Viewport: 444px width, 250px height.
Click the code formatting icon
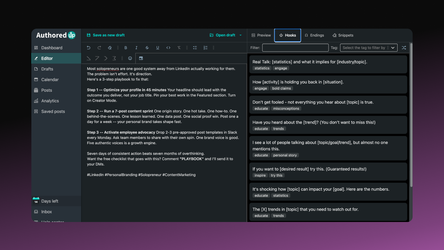pos(168,48)
